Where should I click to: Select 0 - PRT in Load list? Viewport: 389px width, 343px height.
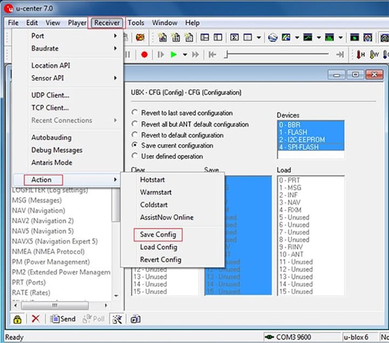[x=311, y=180]
